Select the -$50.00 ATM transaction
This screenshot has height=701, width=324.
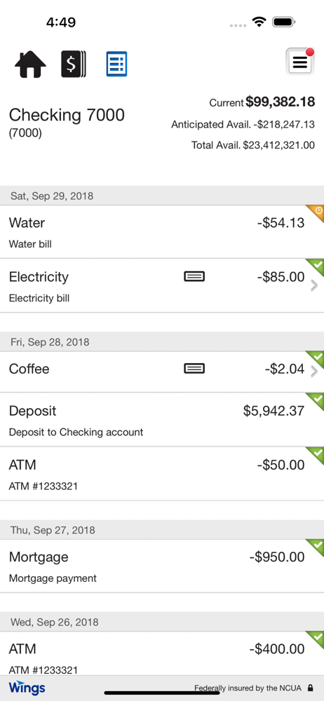tap(162, 473)
